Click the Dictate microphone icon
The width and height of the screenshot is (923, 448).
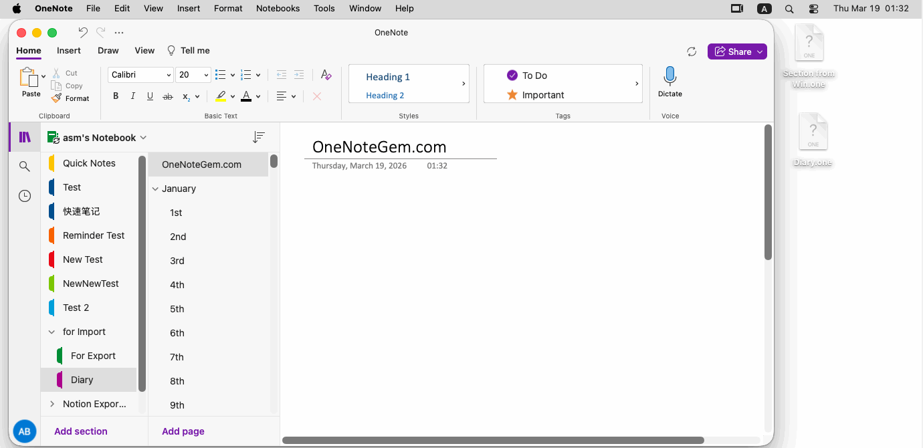tap(670, 77)
